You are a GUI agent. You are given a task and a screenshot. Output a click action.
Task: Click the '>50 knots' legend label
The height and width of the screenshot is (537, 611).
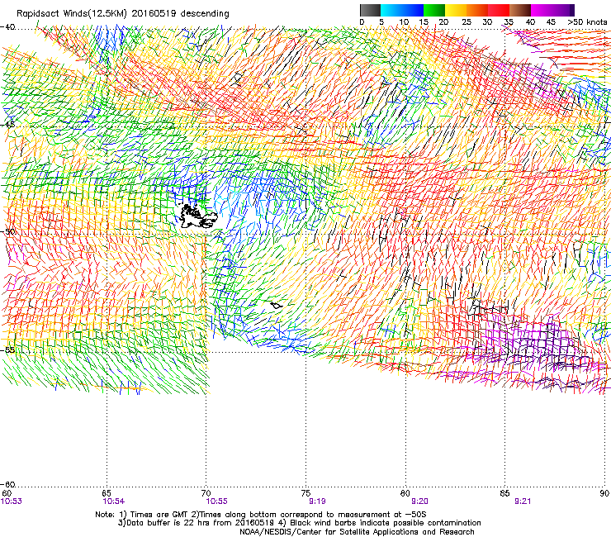(x=587, y=22)
